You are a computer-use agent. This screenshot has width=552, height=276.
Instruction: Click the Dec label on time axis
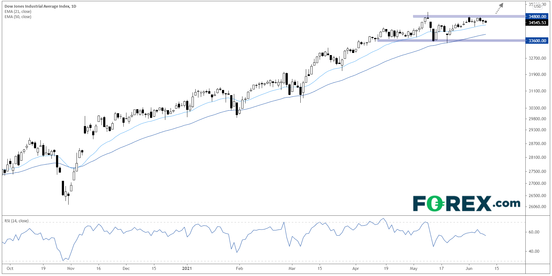pos(126,268)
